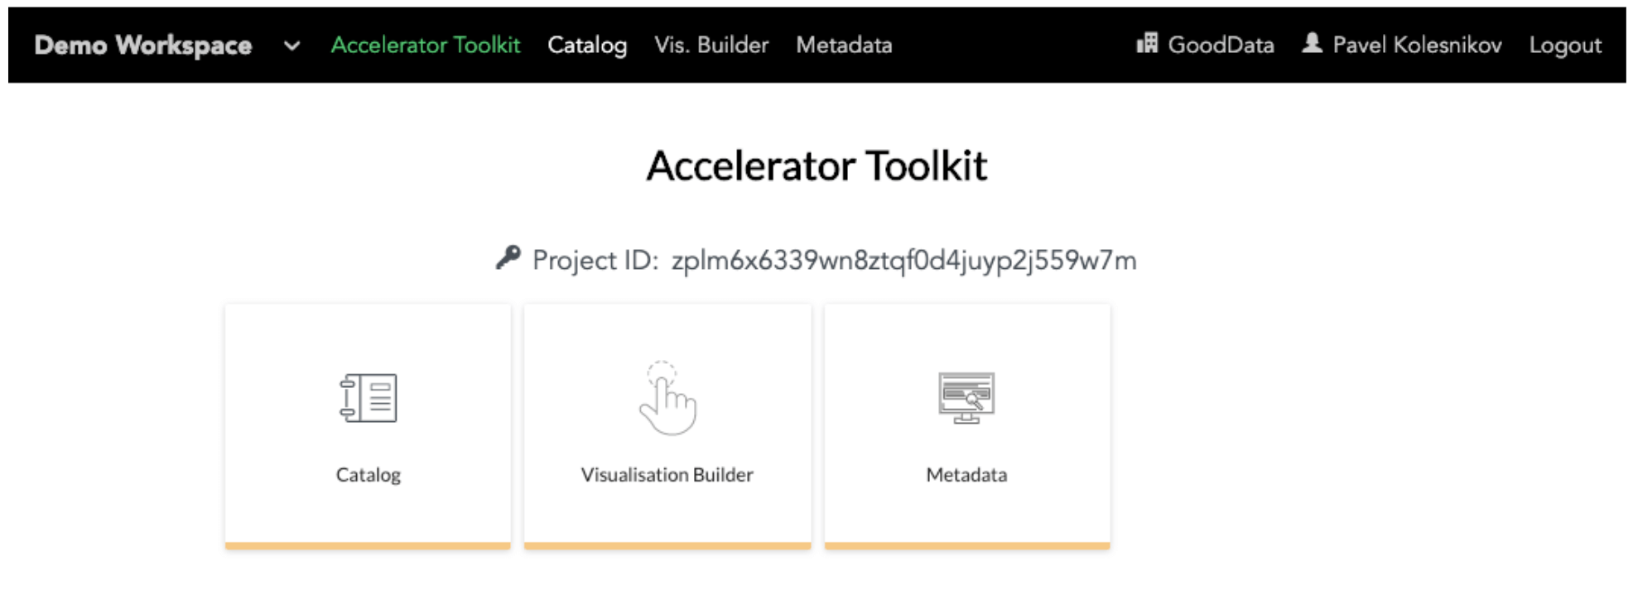
Task: Click GoodData in the top bar
Action: (1221, 46)
